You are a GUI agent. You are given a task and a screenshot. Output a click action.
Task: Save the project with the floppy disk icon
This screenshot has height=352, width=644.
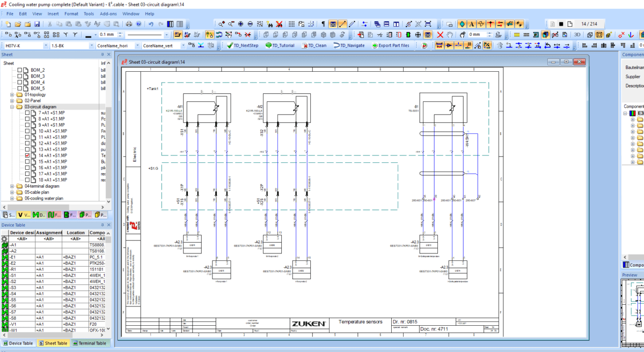[37, 24]
